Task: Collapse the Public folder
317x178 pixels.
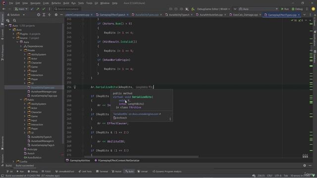Action: click(21, 100)
